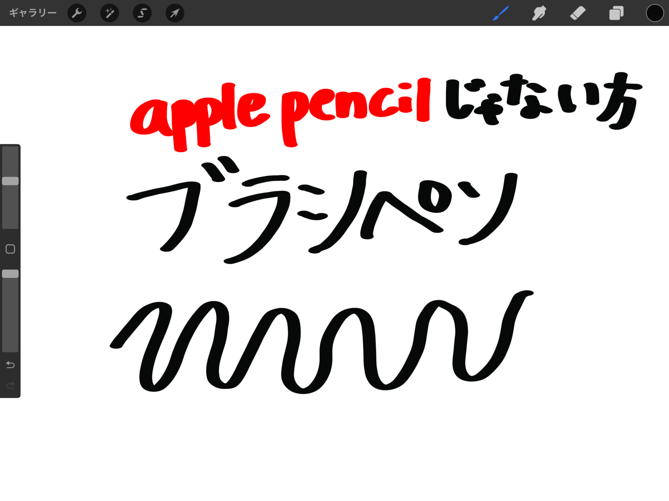Select the Smudge tool
Screen dimensions: 669x501
pyautogui.click(x=539, y=13)
